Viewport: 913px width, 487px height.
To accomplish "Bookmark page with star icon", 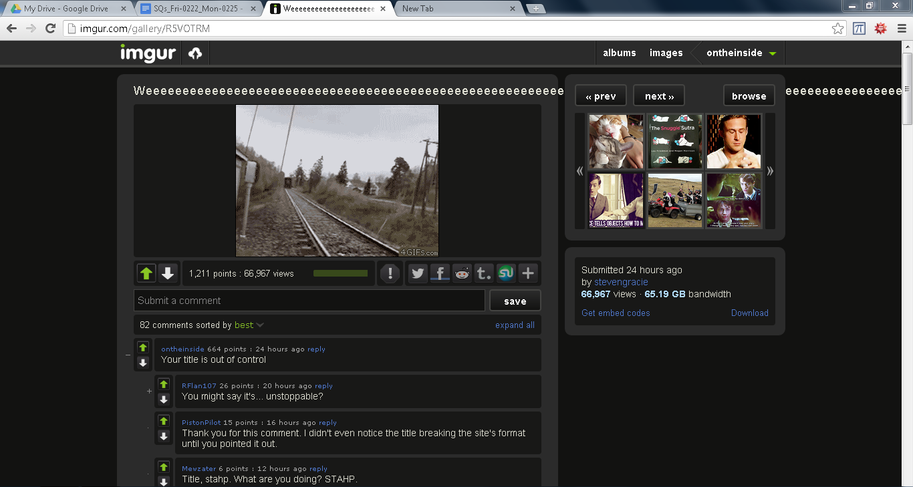I will 837,28.
